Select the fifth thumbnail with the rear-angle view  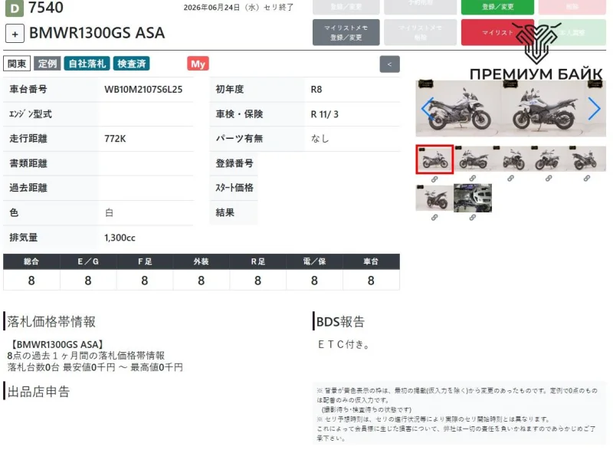coord(587,159)
